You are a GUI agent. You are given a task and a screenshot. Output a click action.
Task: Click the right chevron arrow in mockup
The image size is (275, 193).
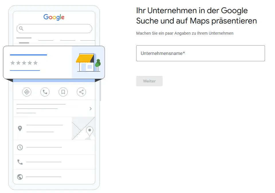pyautogui.click(x=91, y=109)
